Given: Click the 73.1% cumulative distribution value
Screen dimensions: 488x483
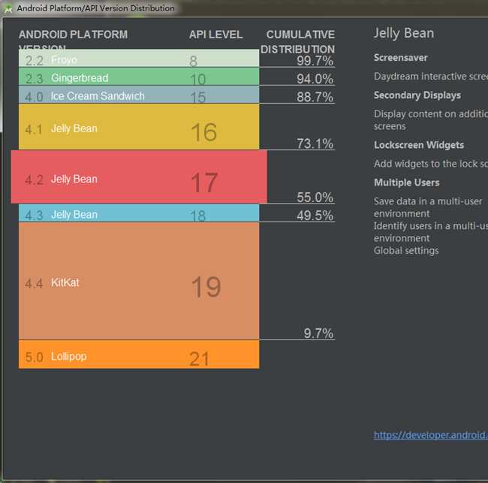Looking at the screenshot, I should [315, 144].
